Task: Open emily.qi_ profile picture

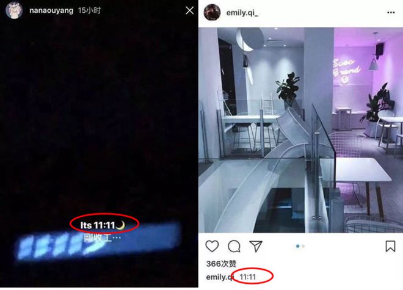Action: [x=212, y=12]
